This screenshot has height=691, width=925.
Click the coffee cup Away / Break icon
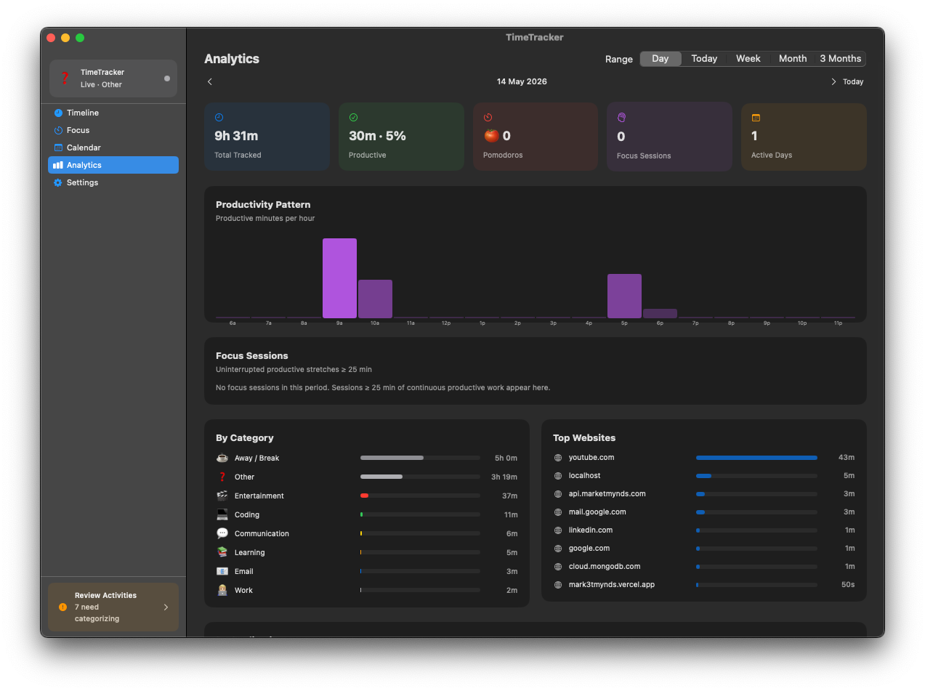(x=222, y=458)
